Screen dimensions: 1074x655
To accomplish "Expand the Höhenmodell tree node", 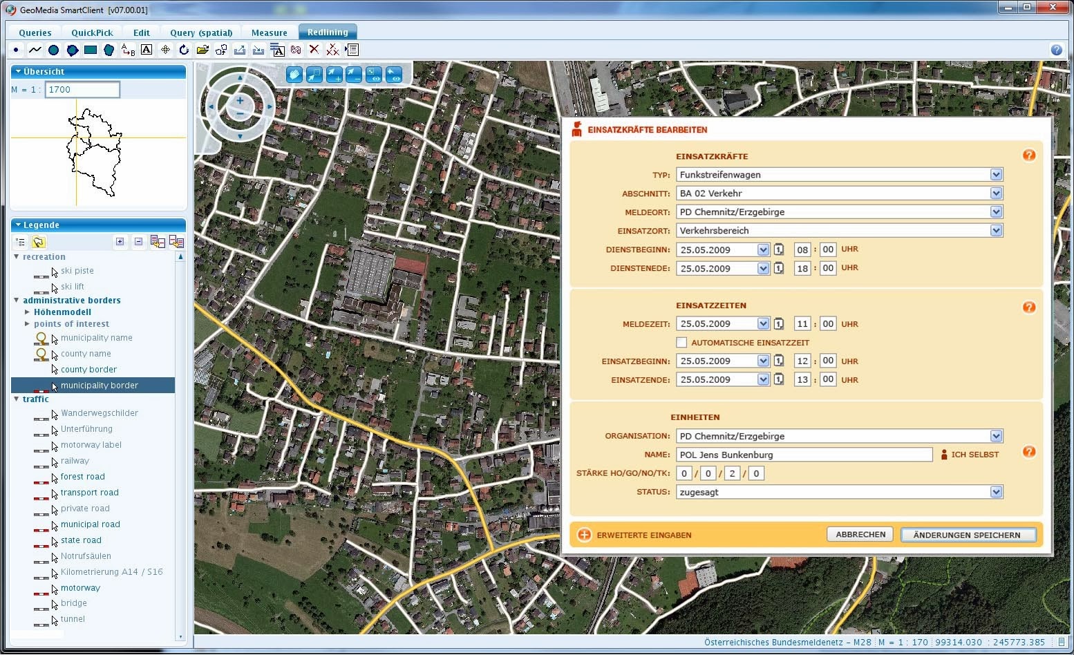I will click(26, 312).
